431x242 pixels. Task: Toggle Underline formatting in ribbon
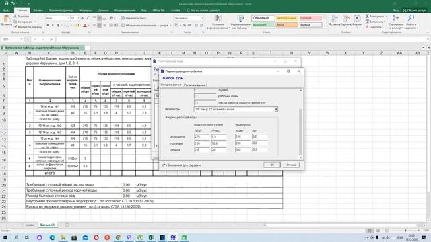tap(58, 26)
